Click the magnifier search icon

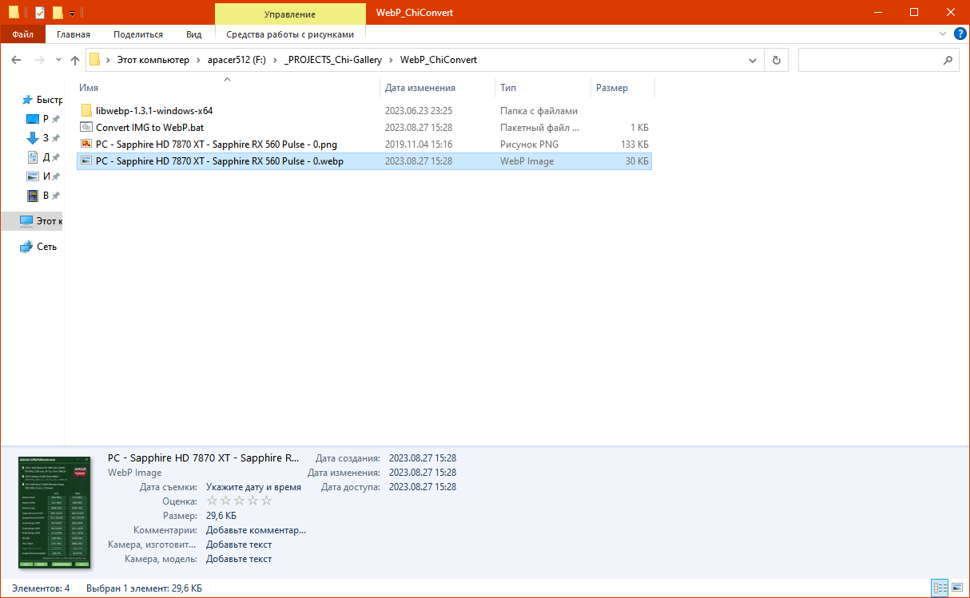[948, 60]
